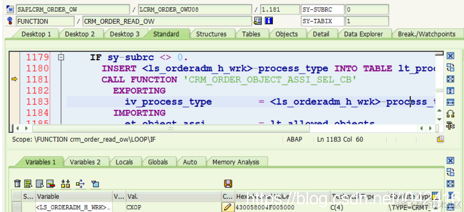
Task: Click line number 1181 in editor gutter
Action: click(x=37, y=80)
